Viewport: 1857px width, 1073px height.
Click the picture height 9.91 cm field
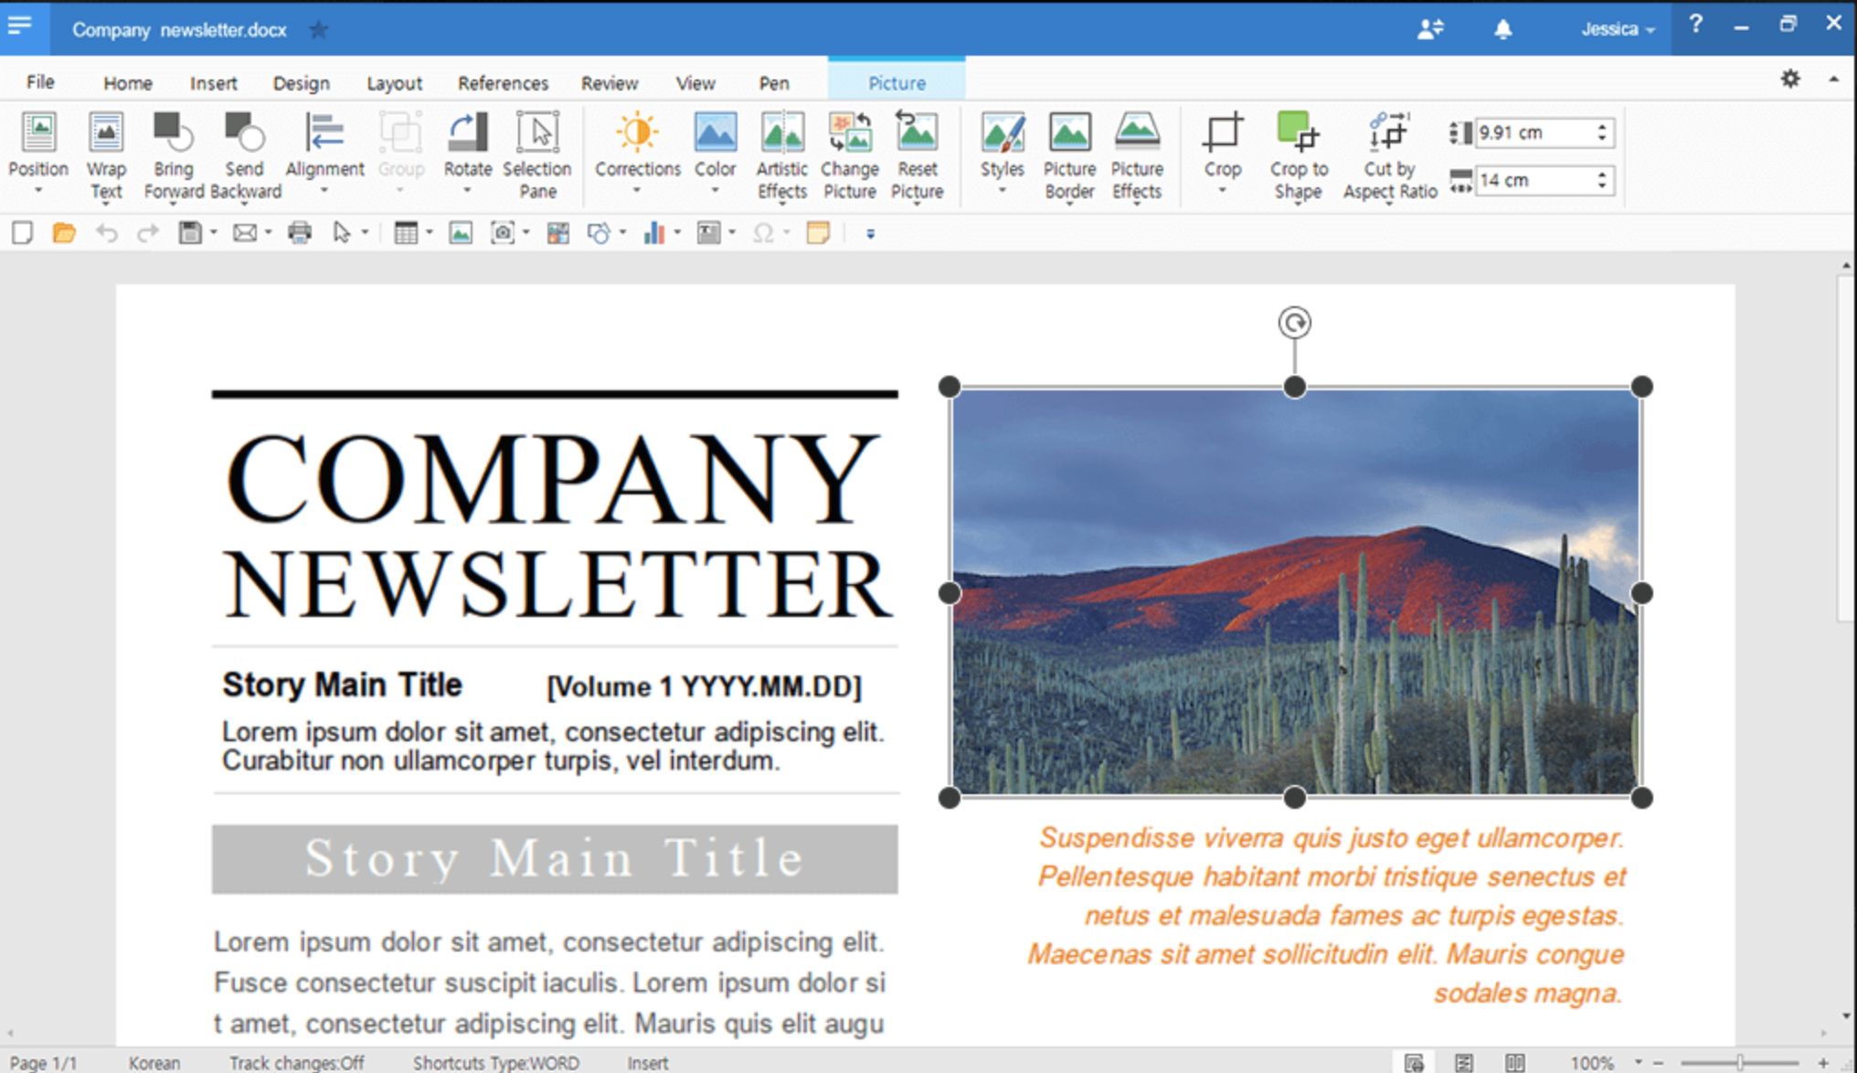[x=1533, y=133]
